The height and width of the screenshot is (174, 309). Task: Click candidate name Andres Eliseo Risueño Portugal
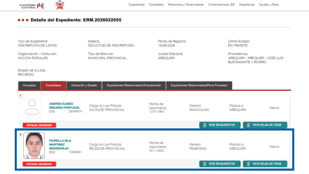pos(65,106)
